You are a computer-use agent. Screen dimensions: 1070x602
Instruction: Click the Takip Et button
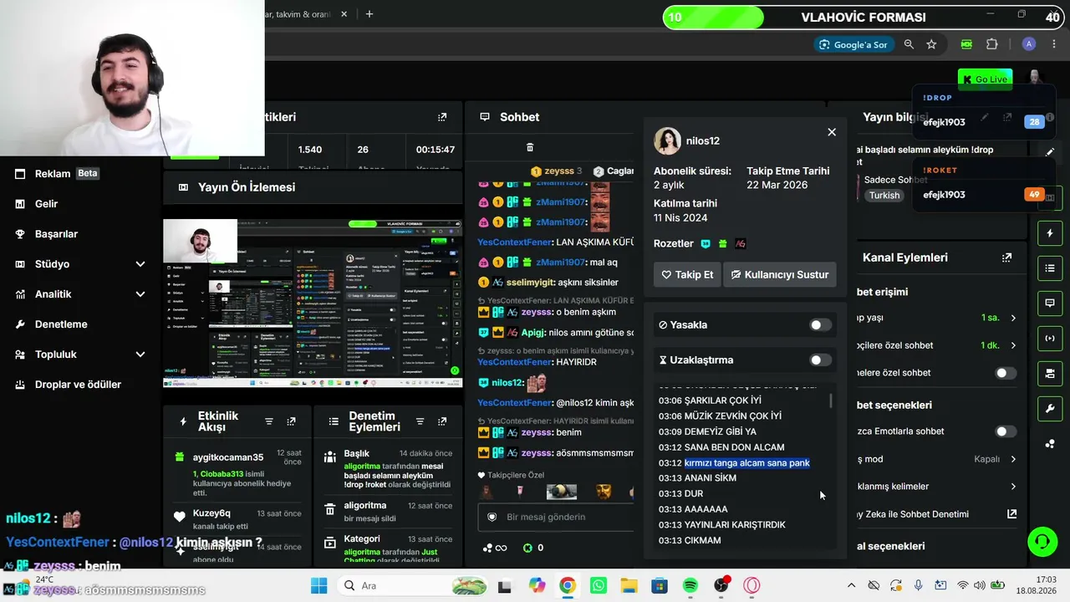pos(687,274)
